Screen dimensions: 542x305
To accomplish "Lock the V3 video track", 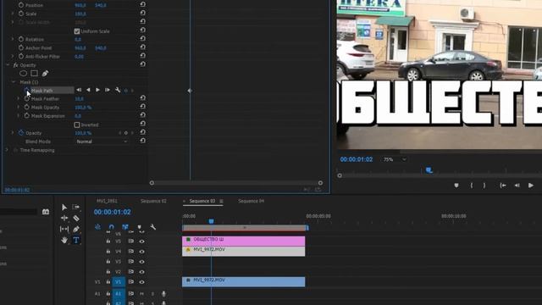I will tap(108, 262).
